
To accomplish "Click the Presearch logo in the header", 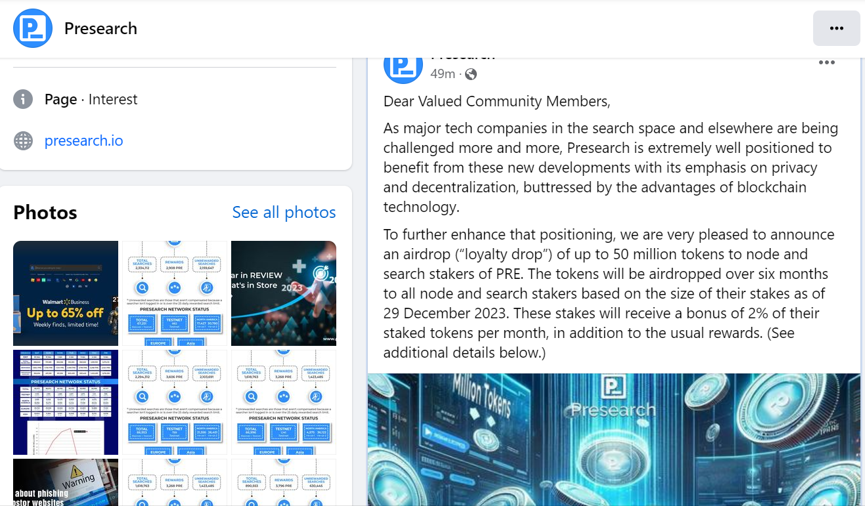I will [x=33, y=28].
